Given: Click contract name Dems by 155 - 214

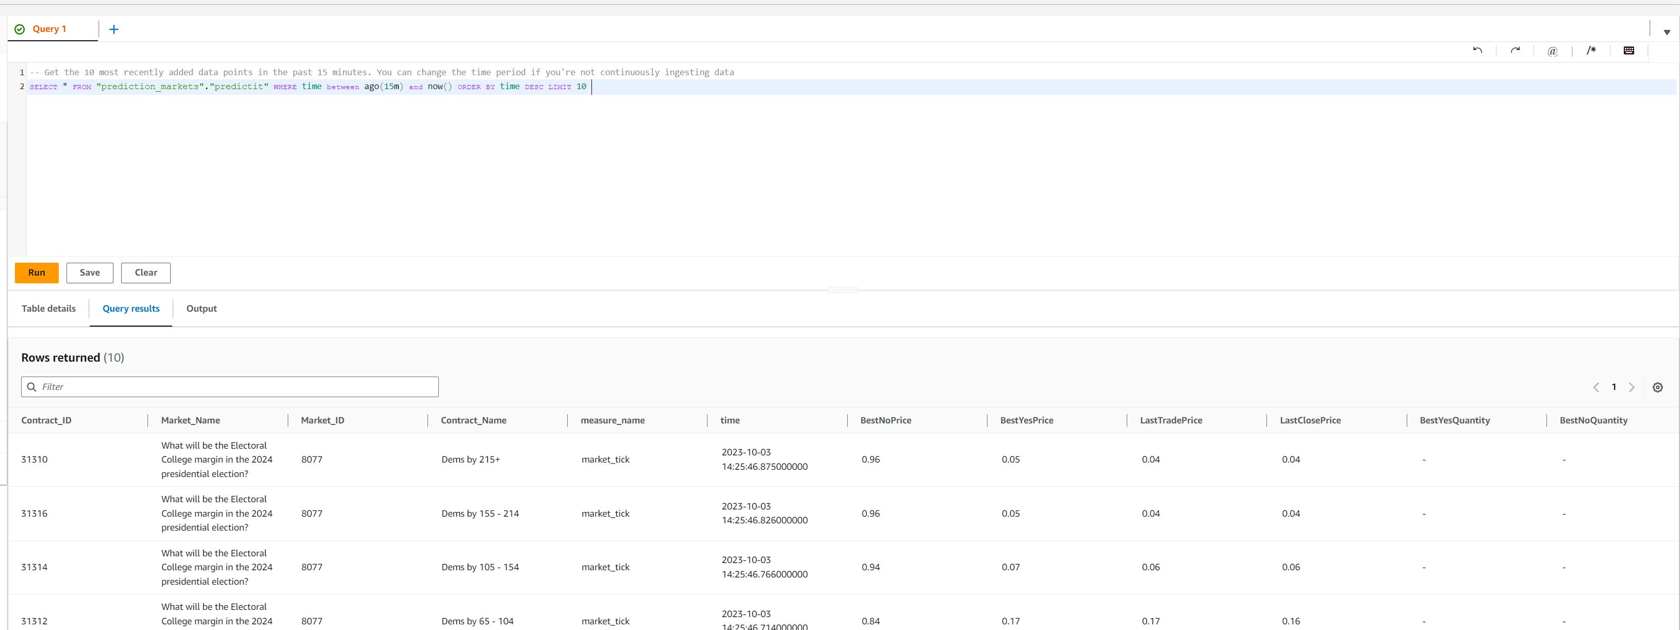Looking at the screenshot, I should 480,514.
